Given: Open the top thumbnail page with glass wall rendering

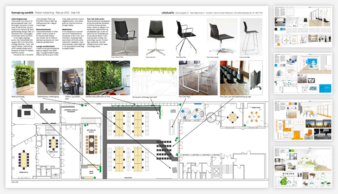Looking at the screenshot, I should tap(303, 27).
